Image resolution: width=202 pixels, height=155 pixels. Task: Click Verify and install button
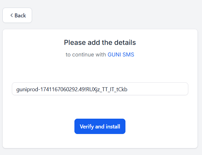coord(100,126)
